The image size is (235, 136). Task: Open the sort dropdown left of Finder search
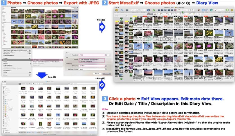70,84
